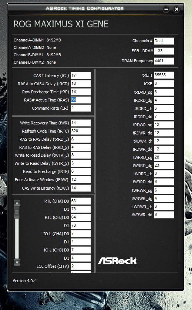192x310 pixels.
Task: Click the Version 4.0.4 label
Action: click(x=25, y=281)
